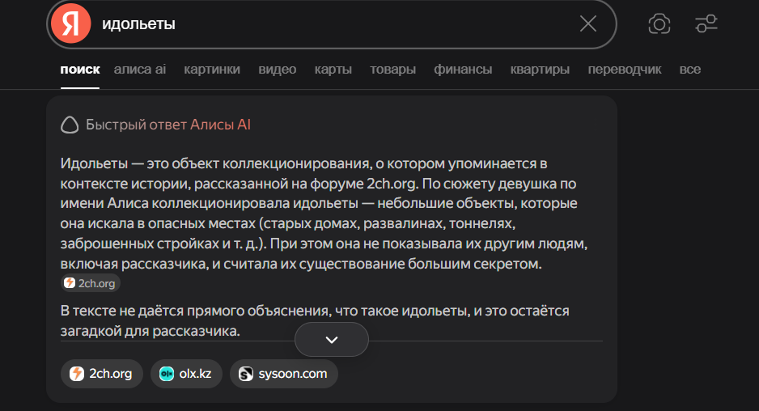Click the Alice AI outline icon in the answer header
The width and height of the screenshot is (759, 411).
point(70,125)
